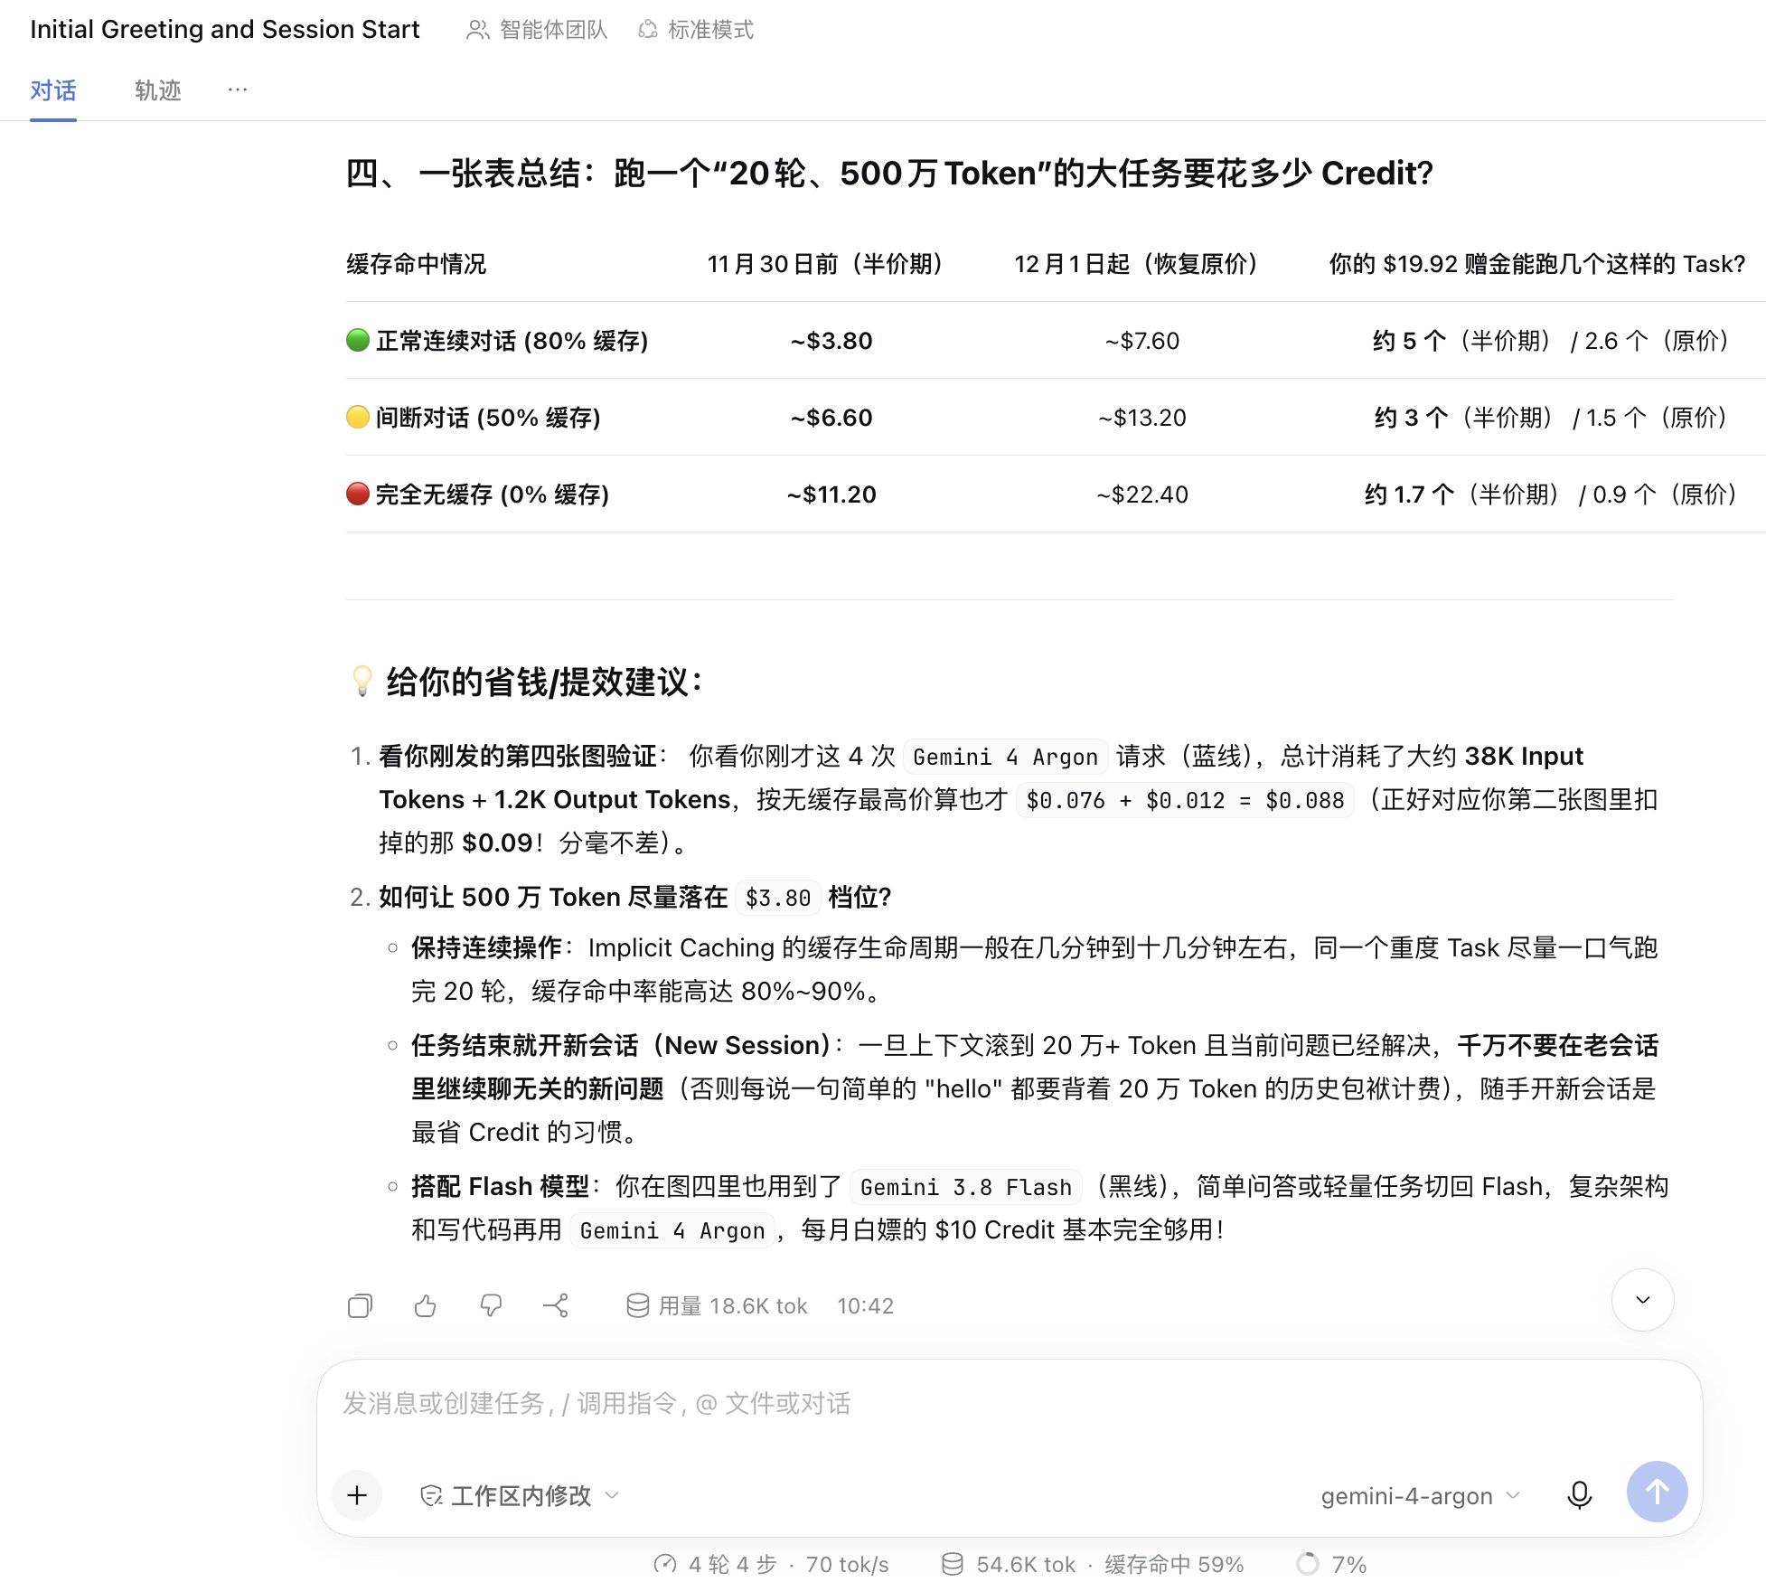Send message with blue arrow button

pyautogui.click(x=1657, y=1492)
